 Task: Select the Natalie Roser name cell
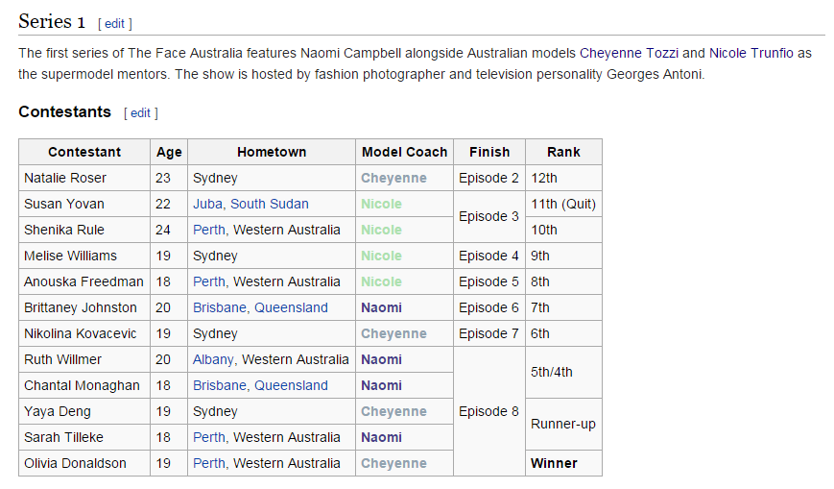point(84,178)
